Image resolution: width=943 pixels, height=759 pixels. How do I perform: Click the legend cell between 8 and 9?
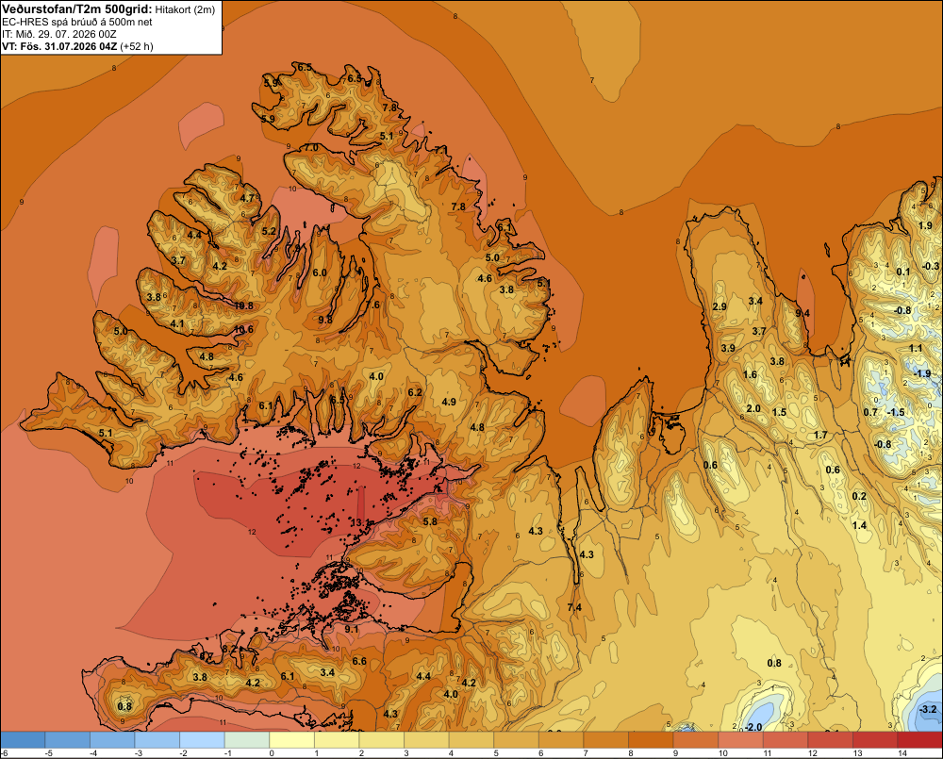pyautogui.click(x=651, y=739)
